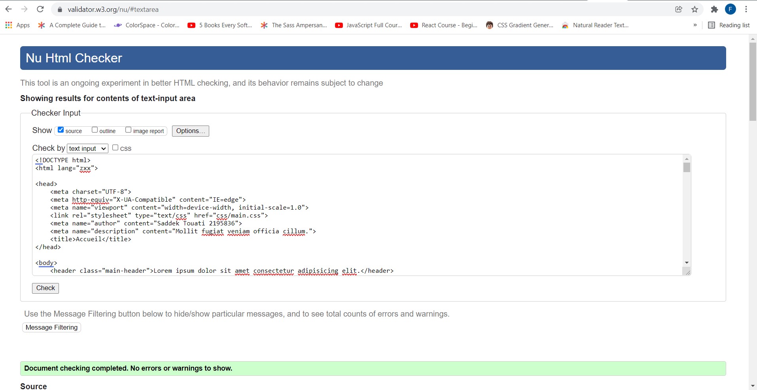
Task: Click the Message Filtering button
Action: pos(51,328)
